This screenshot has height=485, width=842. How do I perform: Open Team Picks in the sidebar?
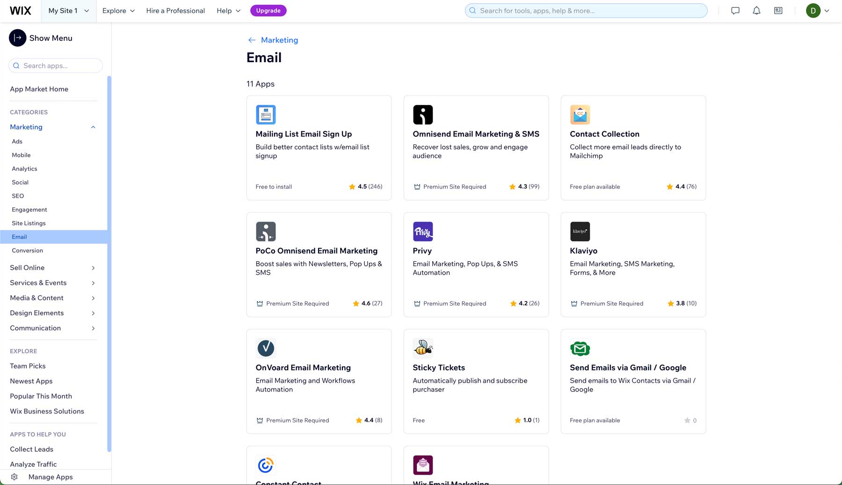pos(28,366)
